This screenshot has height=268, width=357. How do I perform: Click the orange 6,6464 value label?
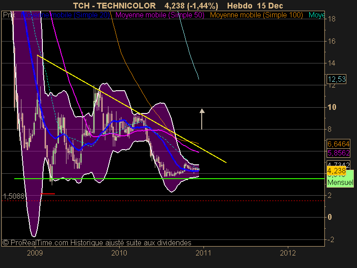pos(338,144)
